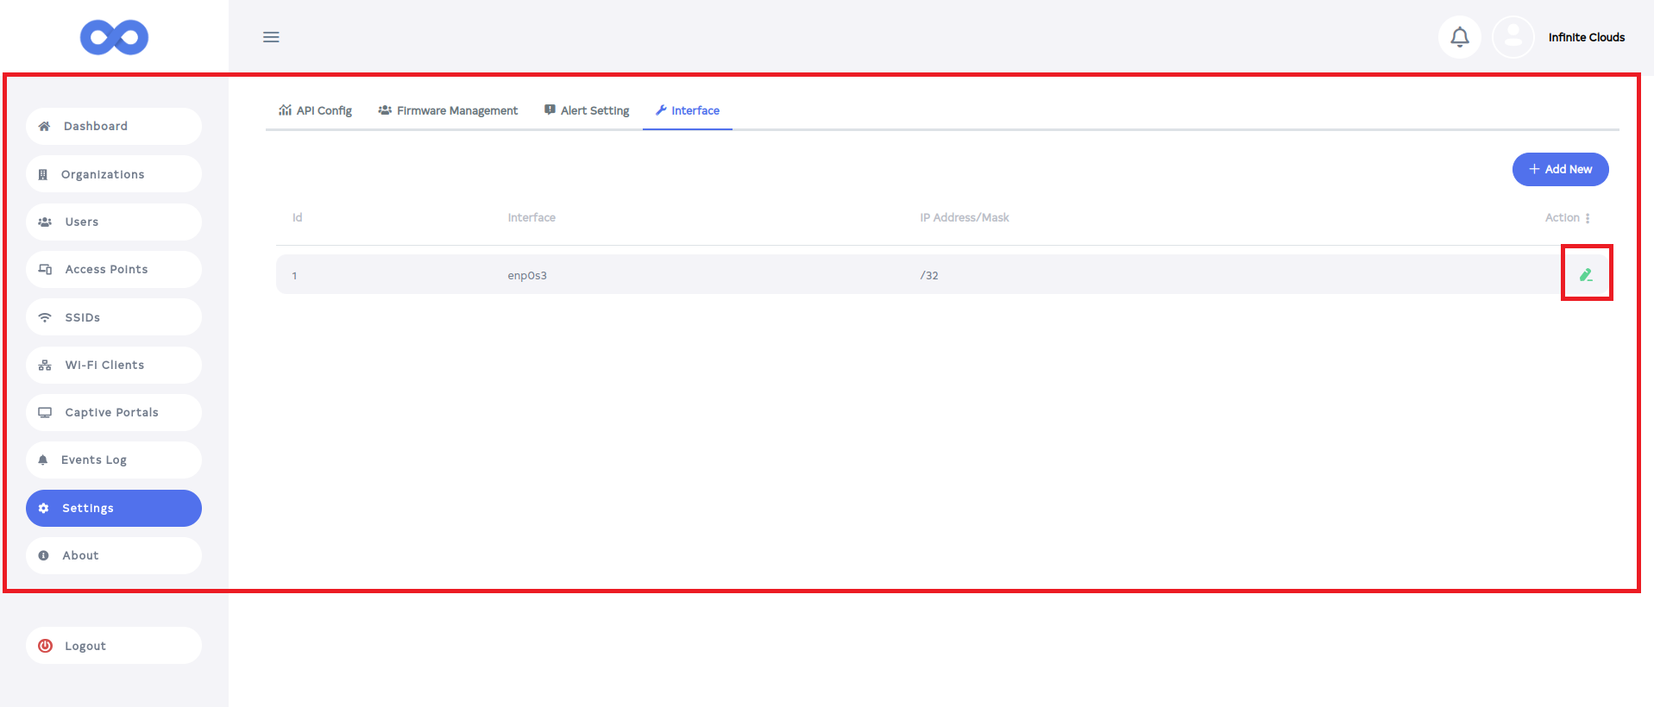Edit the enp0s3 interface with pencil icon
Viewport: 1654px width, 707px height.
[x=1585, y=275]
